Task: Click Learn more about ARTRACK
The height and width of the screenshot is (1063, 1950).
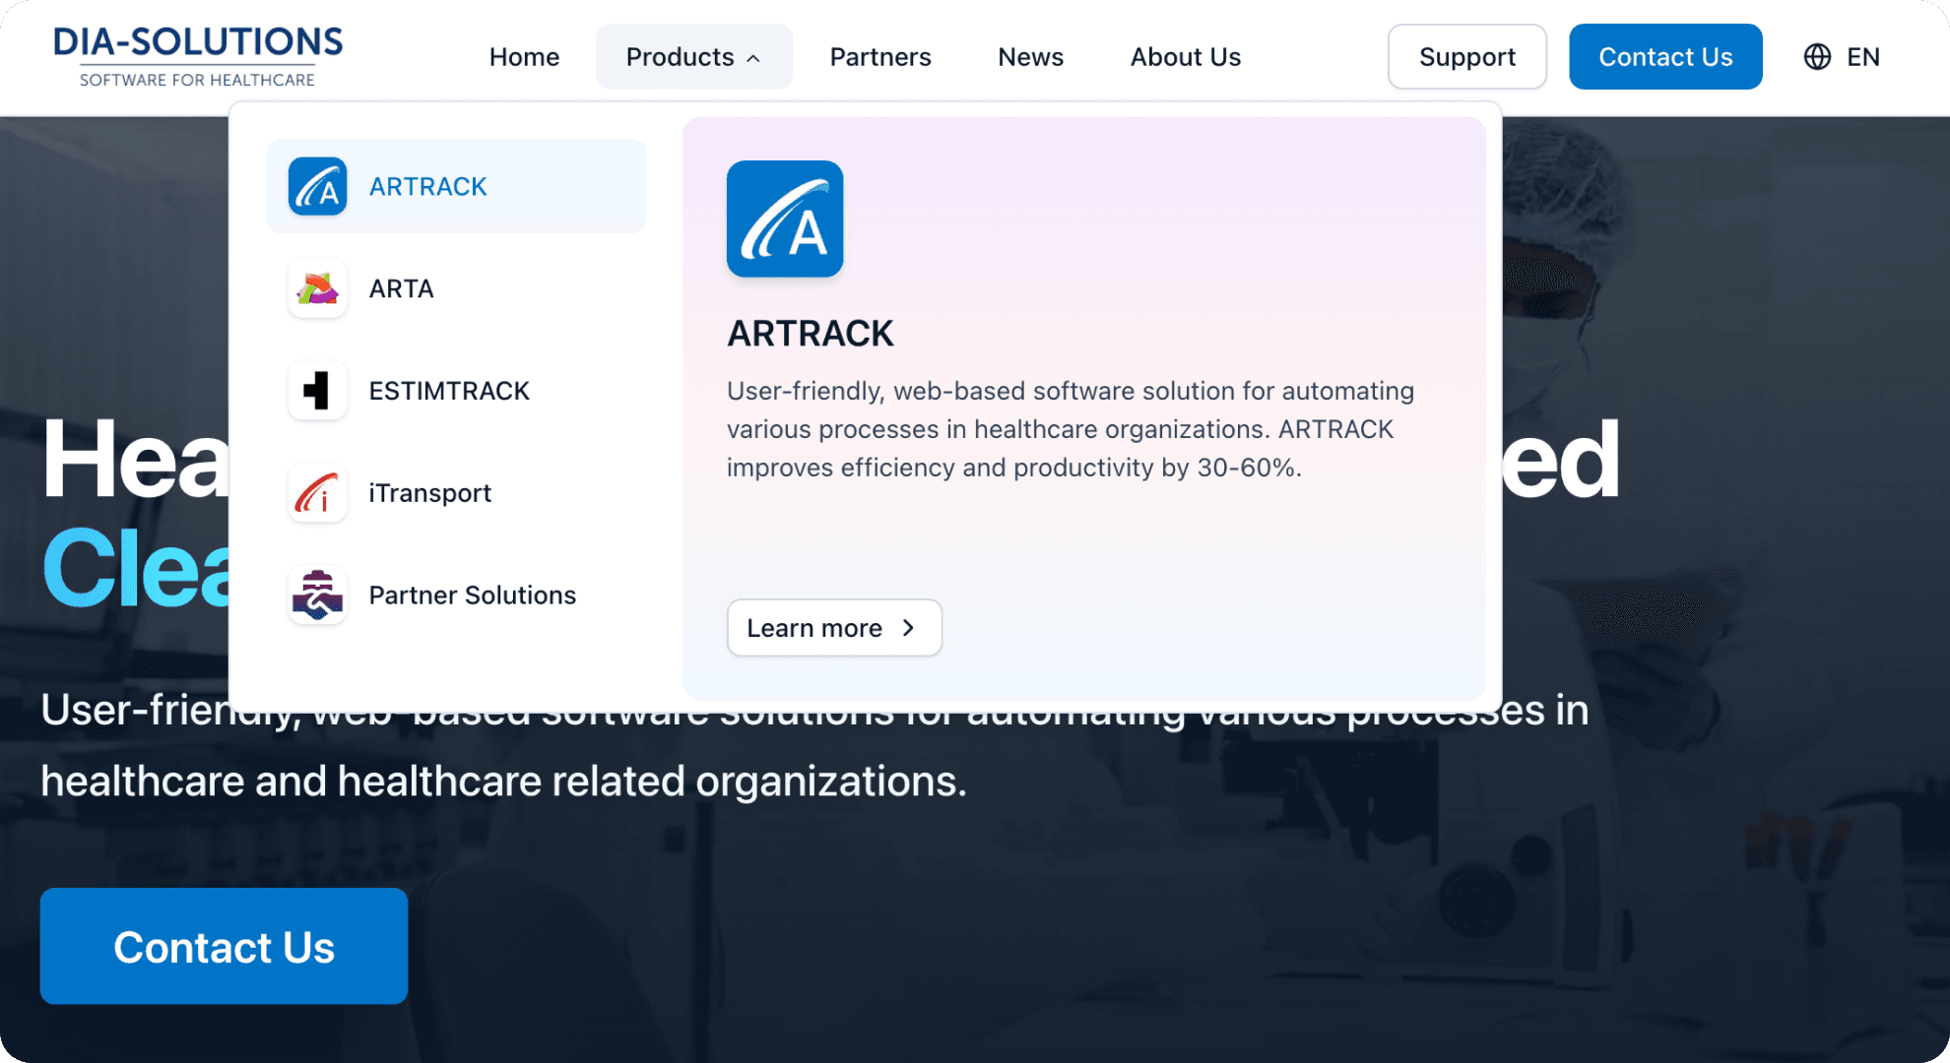Action: click(x=834, y=628)
